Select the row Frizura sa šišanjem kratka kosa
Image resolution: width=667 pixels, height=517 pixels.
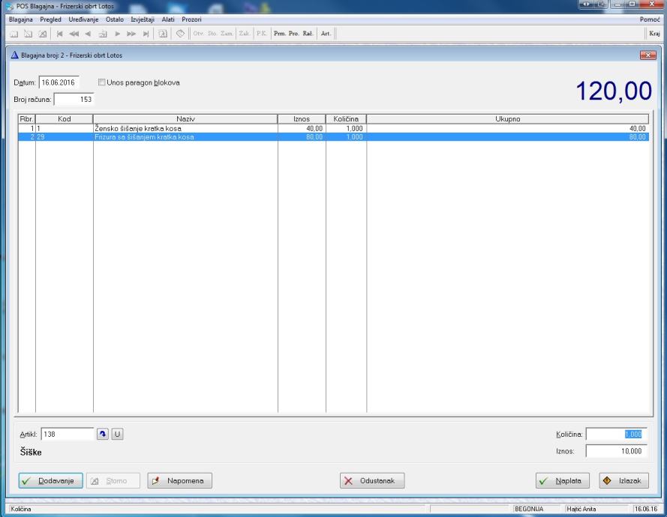pyautogui.click(x=333, y=137)
